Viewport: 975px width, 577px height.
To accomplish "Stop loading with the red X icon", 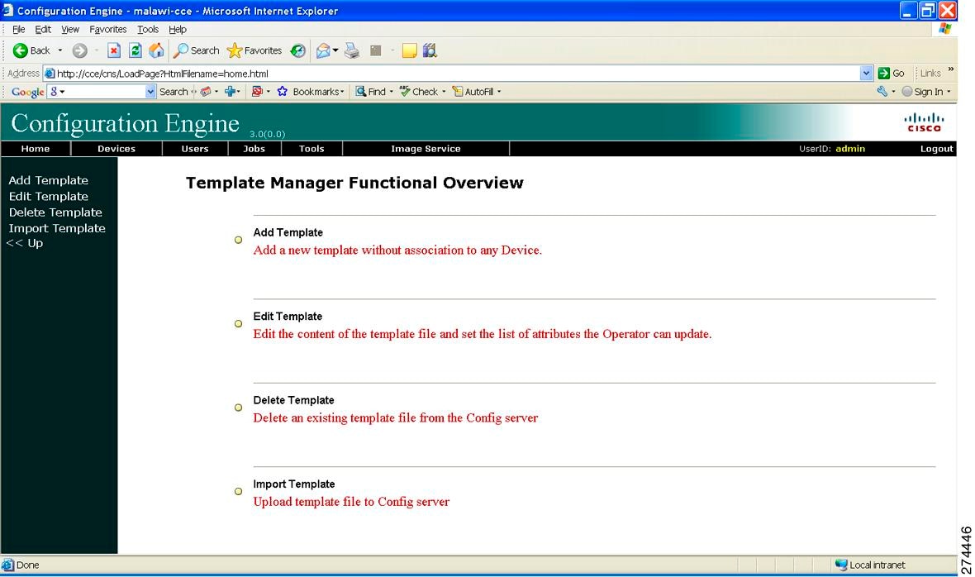I will (x=114, y=50).
